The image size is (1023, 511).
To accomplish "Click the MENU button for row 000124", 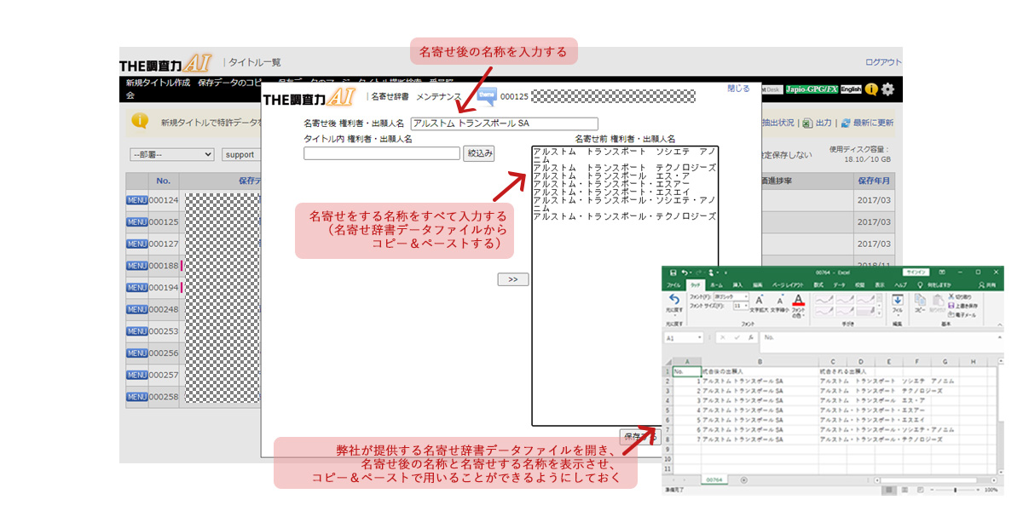I will tap(137, 200).
